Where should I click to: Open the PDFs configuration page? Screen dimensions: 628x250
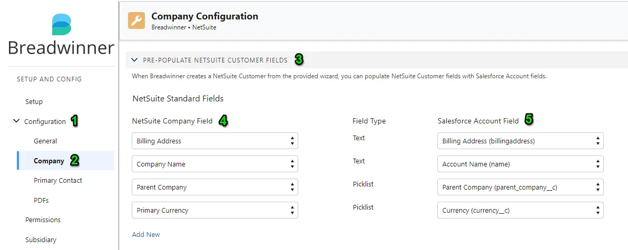41,201
